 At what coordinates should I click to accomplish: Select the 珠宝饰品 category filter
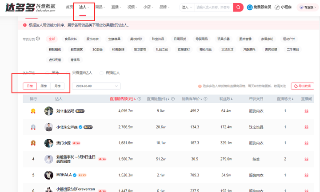(x=158, y=39)
